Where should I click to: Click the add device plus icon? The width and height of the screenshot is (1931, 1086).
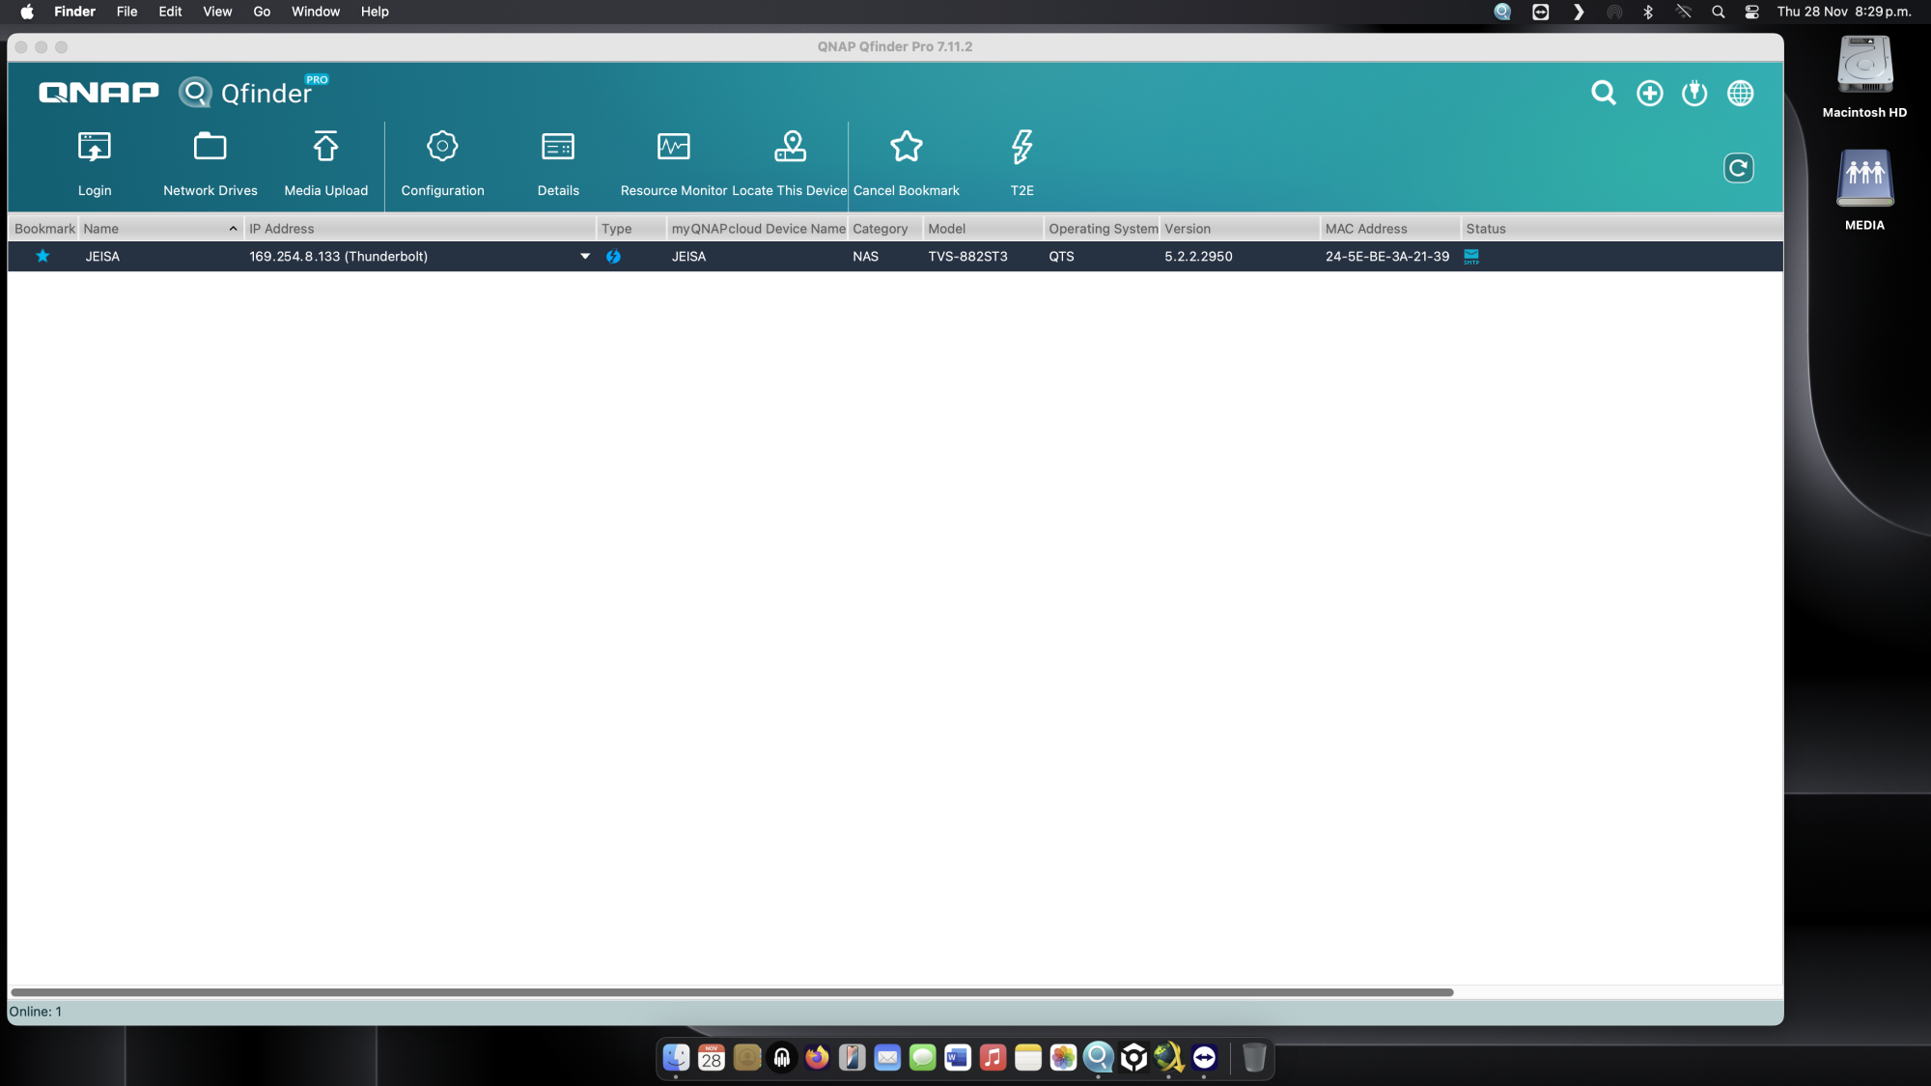[1649, 94]
